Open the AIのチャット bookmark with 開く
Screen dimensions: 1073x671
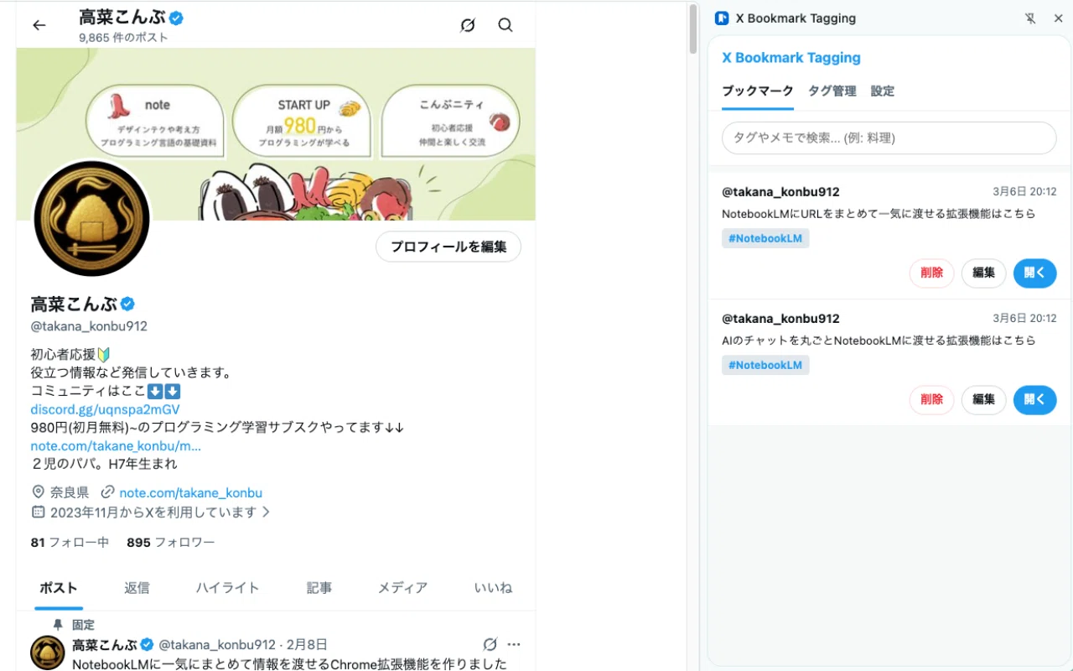[1034, 399]
